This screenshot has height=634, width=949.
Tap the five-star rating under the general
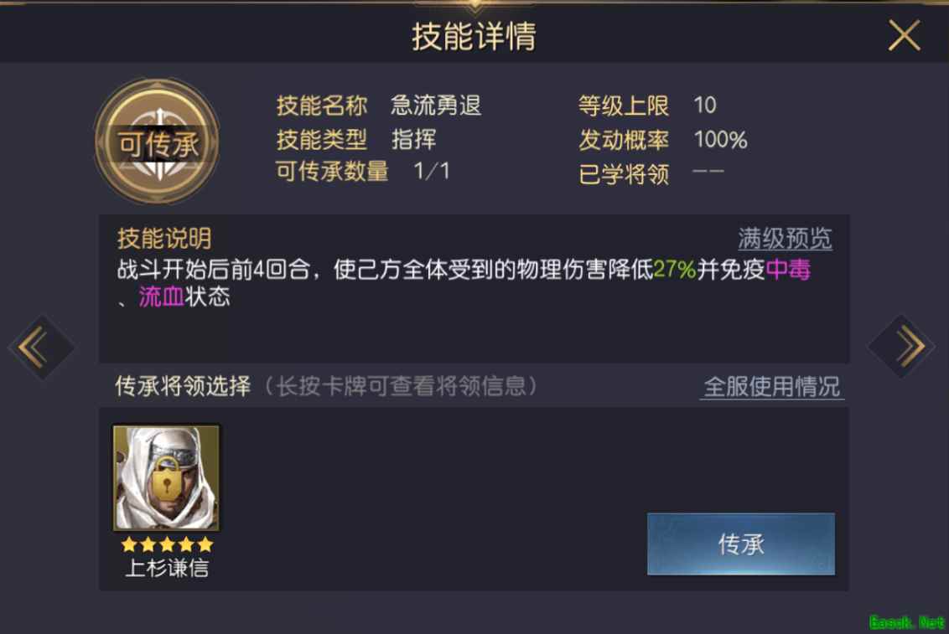click(167, 544)
